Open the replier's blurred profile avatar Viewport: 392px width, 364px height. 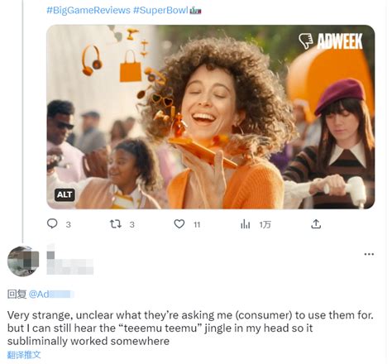(x=23, y=261)
